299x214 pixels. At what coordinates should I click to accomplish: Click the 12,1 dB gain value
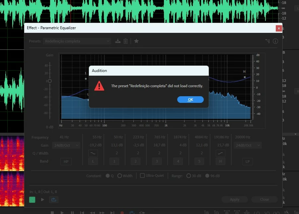coord(202,145)
